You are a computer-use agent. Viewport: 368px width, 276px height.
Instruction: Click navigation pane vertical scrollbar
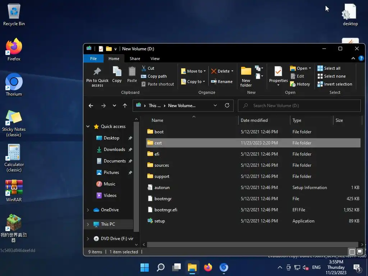pos(136,176)
